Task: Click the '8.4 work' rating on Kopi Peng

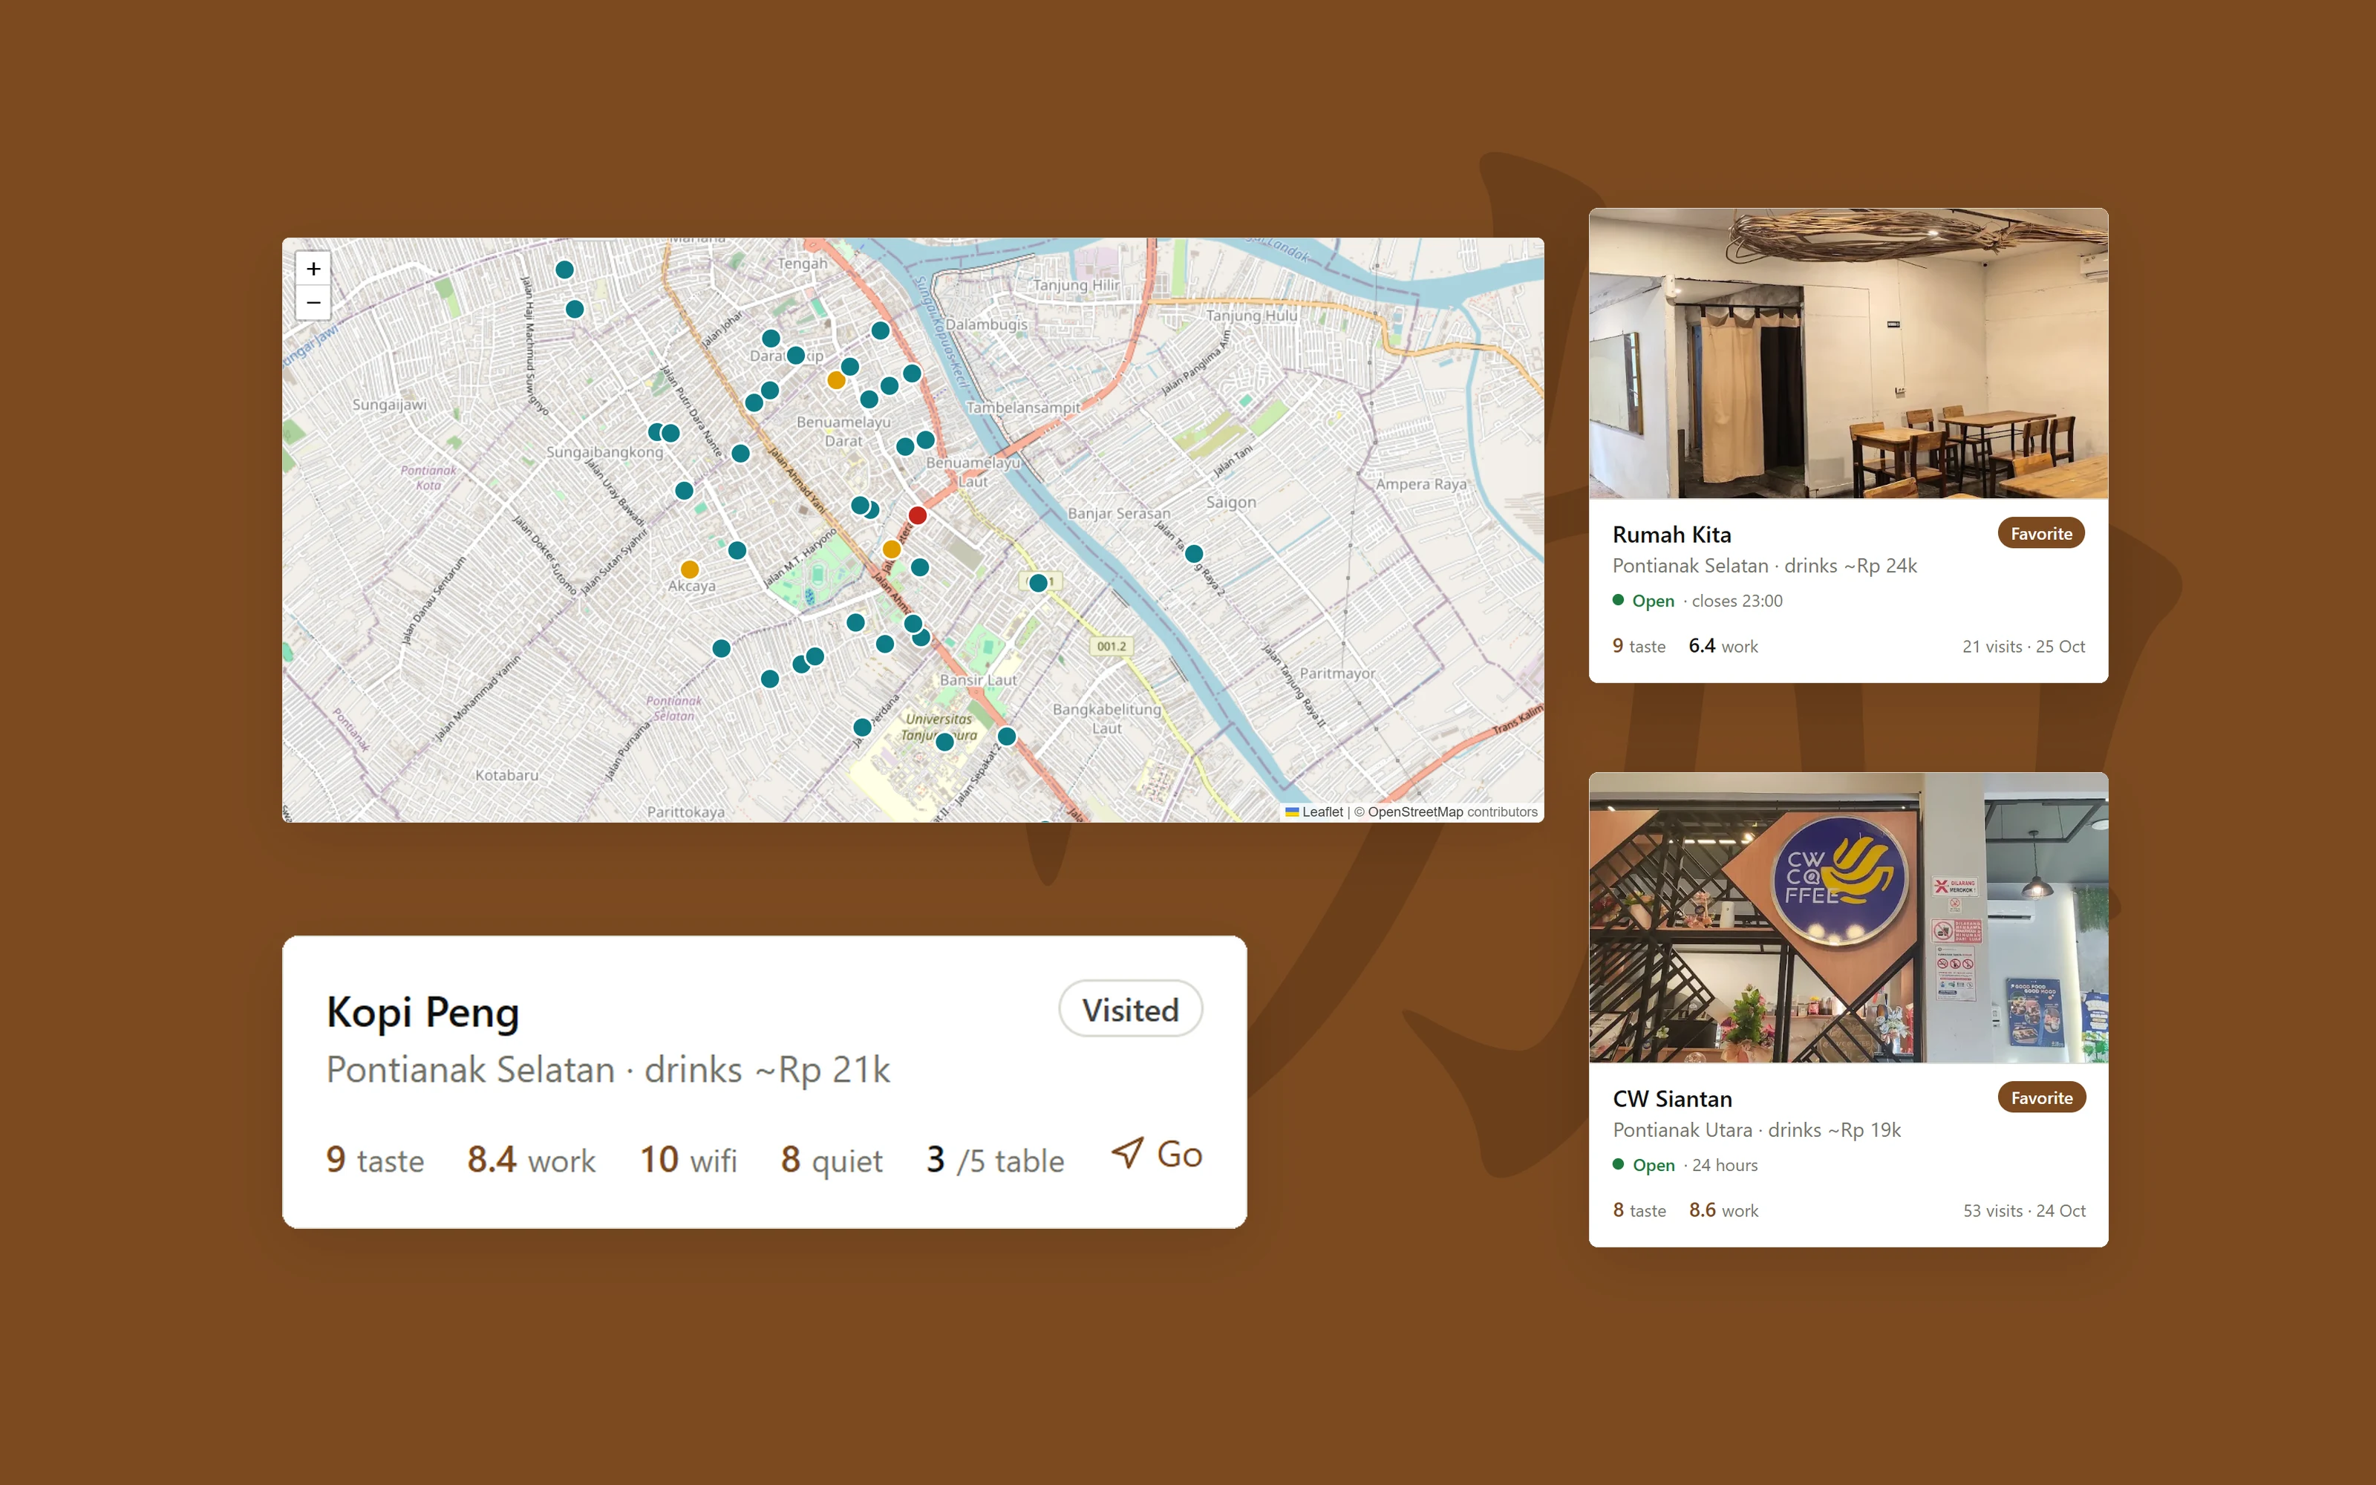Action: point(531,1160)
